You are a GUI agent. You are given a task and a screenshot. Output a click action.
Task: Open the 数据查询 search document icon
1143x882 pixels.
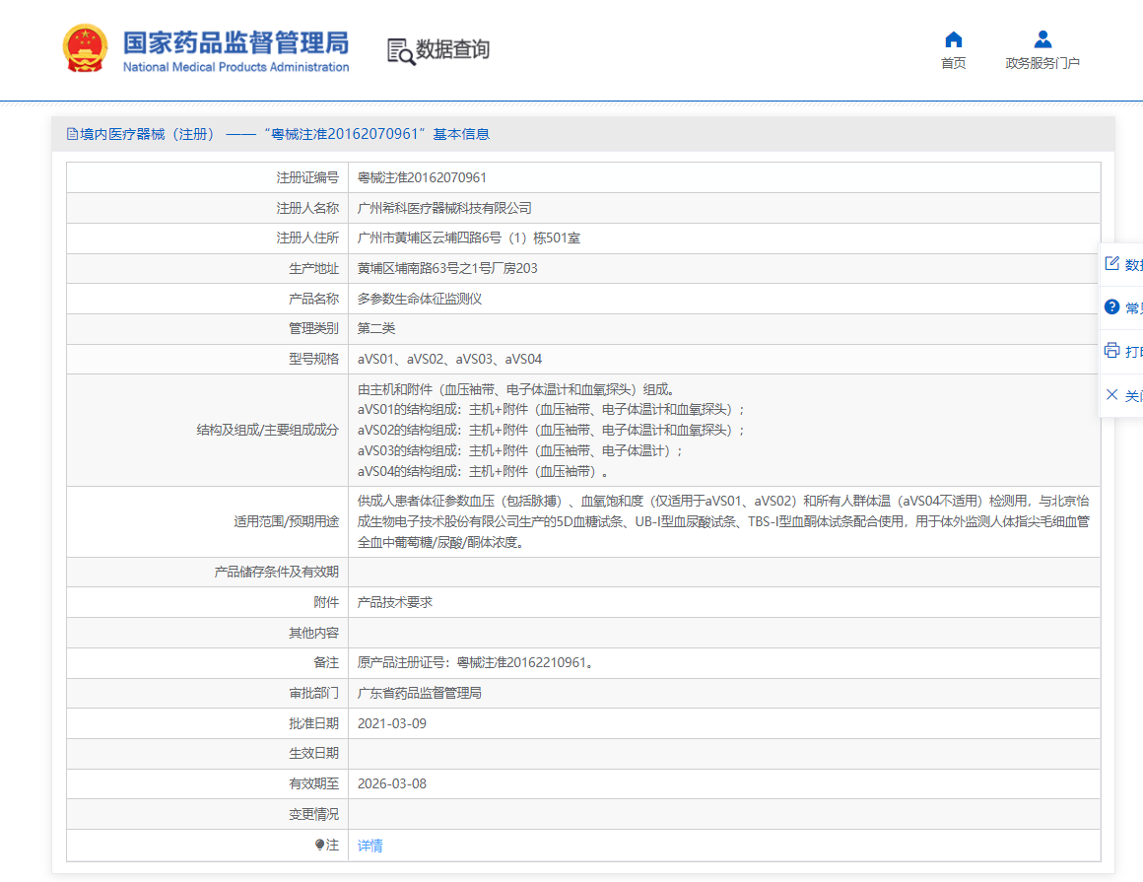coord(401,51)
